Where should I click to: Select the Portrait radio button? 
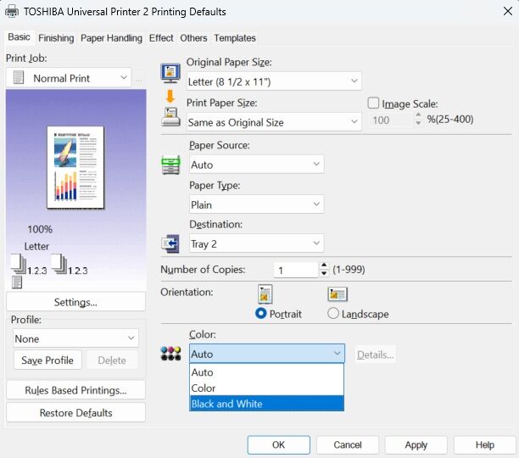click(261, 314)
